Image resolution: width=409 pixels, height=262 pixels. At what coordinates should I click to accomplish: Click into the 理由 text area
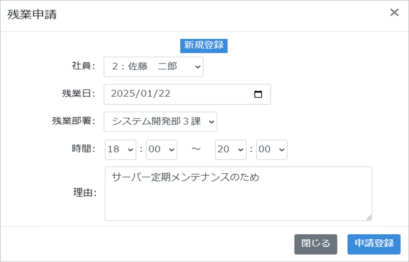(238, 198)
